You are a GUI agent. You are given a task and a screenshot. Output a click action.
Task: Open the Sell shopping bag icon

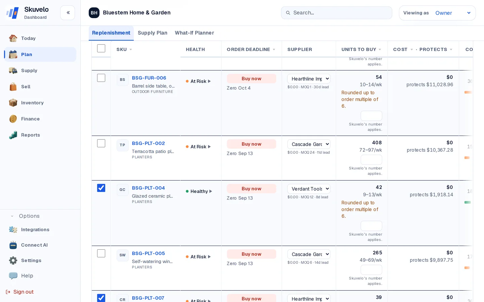(x=13, y=87)
